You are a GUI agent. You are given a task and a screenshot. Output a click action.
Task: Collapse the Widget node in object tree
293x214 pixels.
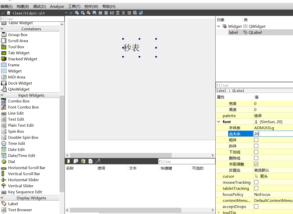tap(218, 26)
